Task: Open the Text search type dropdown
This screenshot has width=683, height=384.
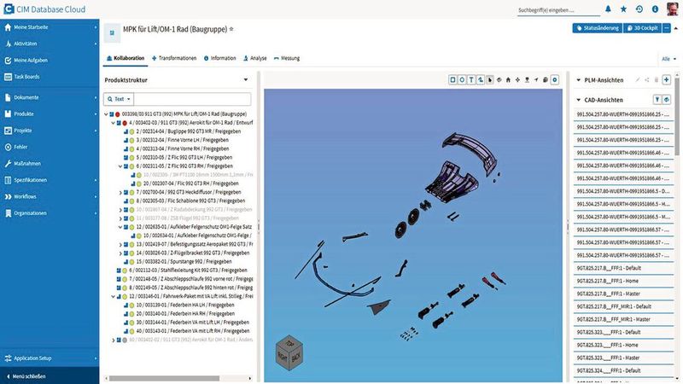Action: pyautogui.click(x=119, y=99)
